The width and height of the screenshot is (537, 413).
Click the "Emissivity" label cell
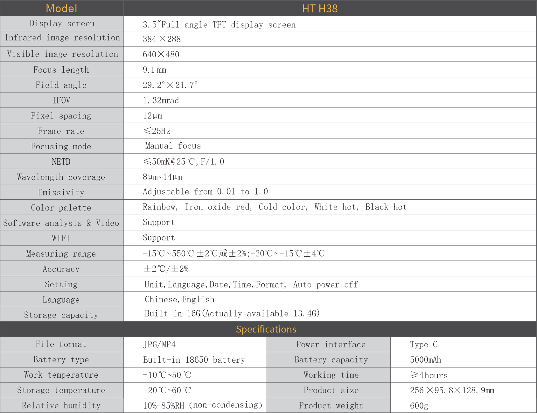(61, 192)
